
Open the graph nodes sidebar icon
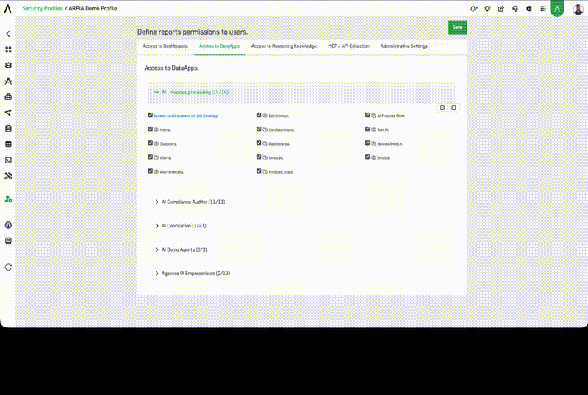(8, 113)
